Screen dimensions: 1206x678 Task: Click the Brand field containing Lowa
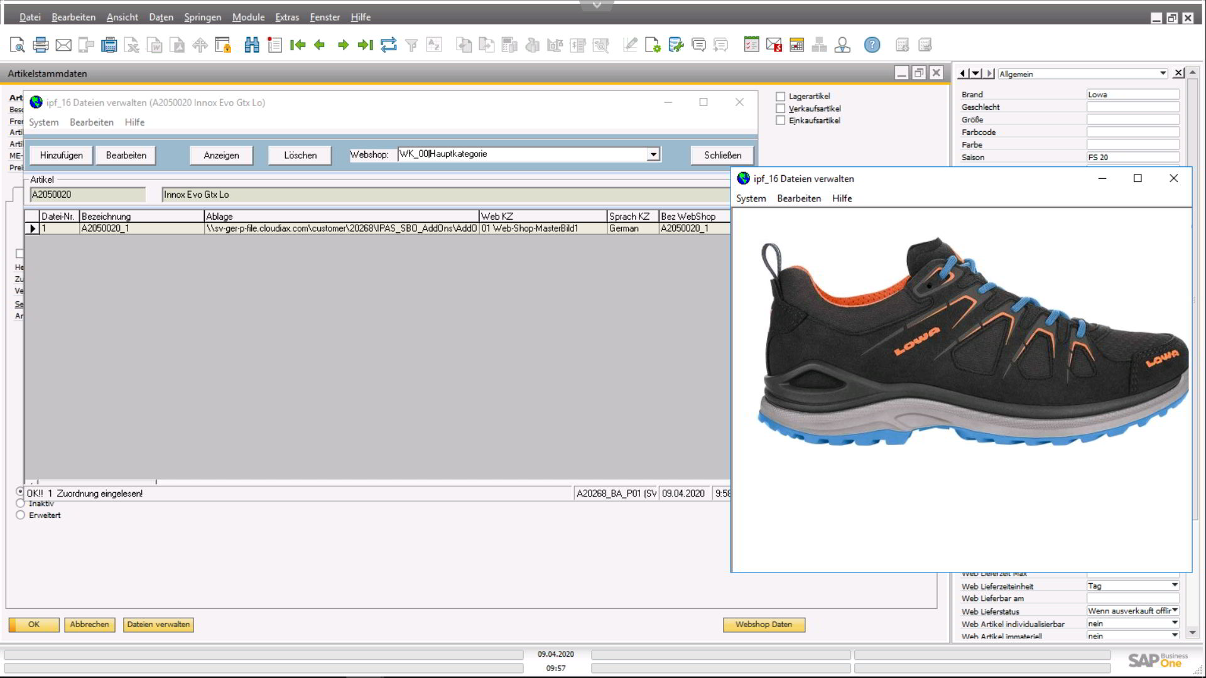[x=1133, y=95]
